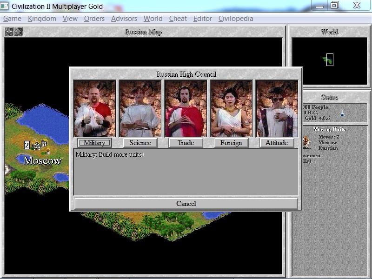The height and width of the screenshot is (279, 372).
Task: Open the Cheat menu
Action: [178, 19]
